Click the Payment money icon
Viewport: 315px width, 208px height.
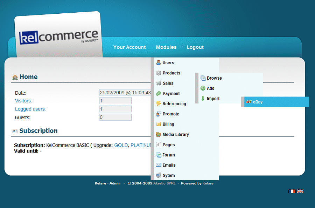[x=159, y=93]
